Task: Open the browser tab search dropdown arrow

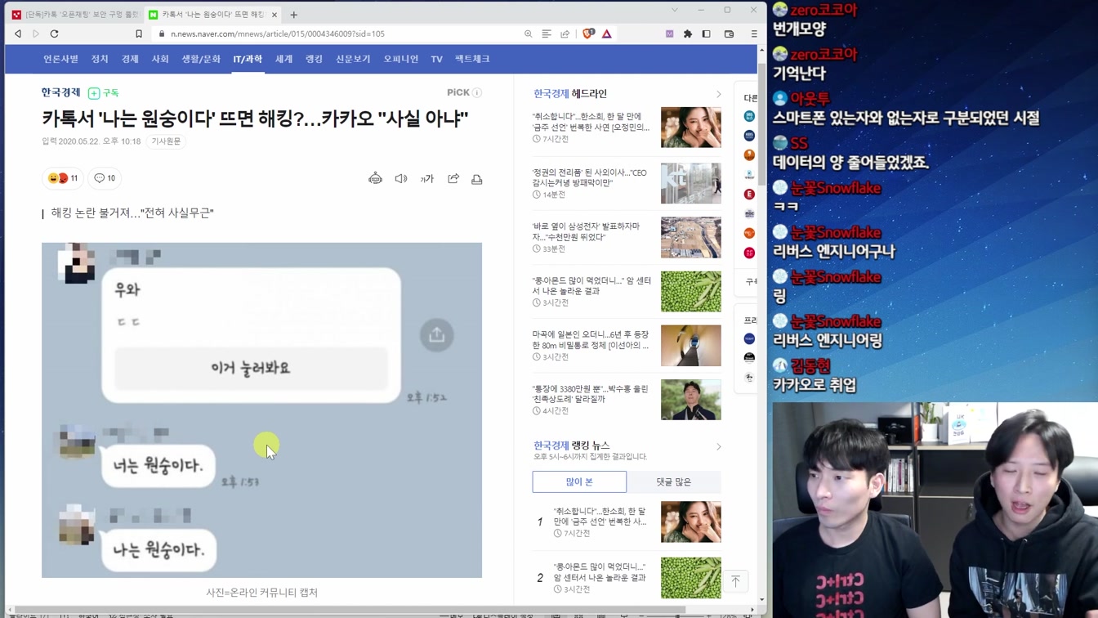Action: click(x=675, y=10)
